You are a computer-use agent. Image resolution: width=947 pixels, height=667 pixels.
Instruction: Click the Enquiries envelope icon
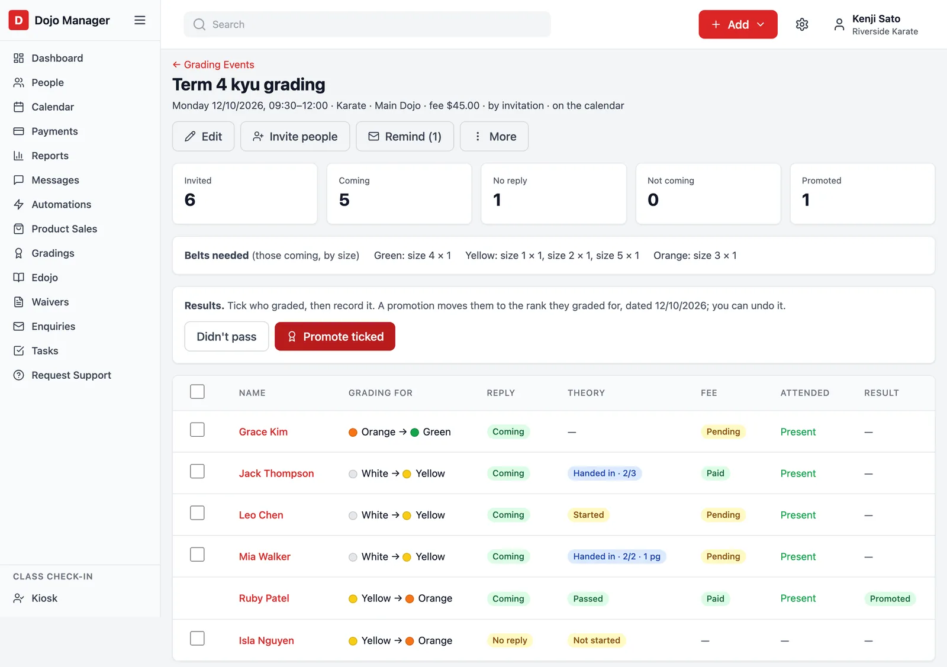(x=19, y=326)
